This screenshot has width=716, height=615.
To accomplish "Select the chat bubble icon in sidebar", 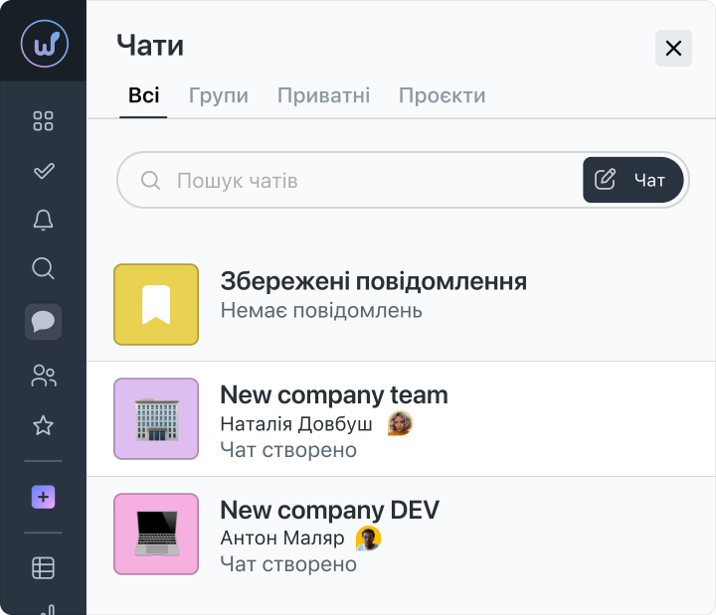I will [44, 322].
